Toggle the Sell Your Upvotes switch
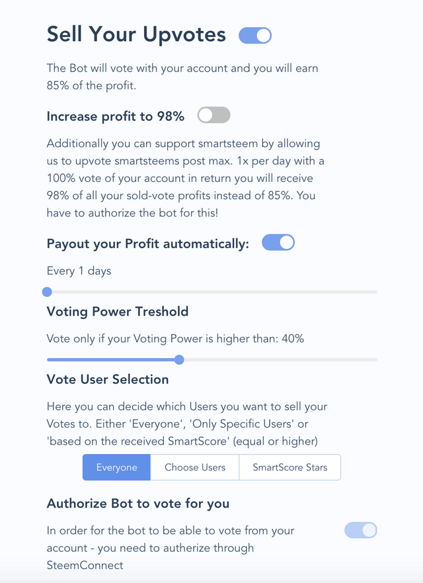 tap(255, 35)
